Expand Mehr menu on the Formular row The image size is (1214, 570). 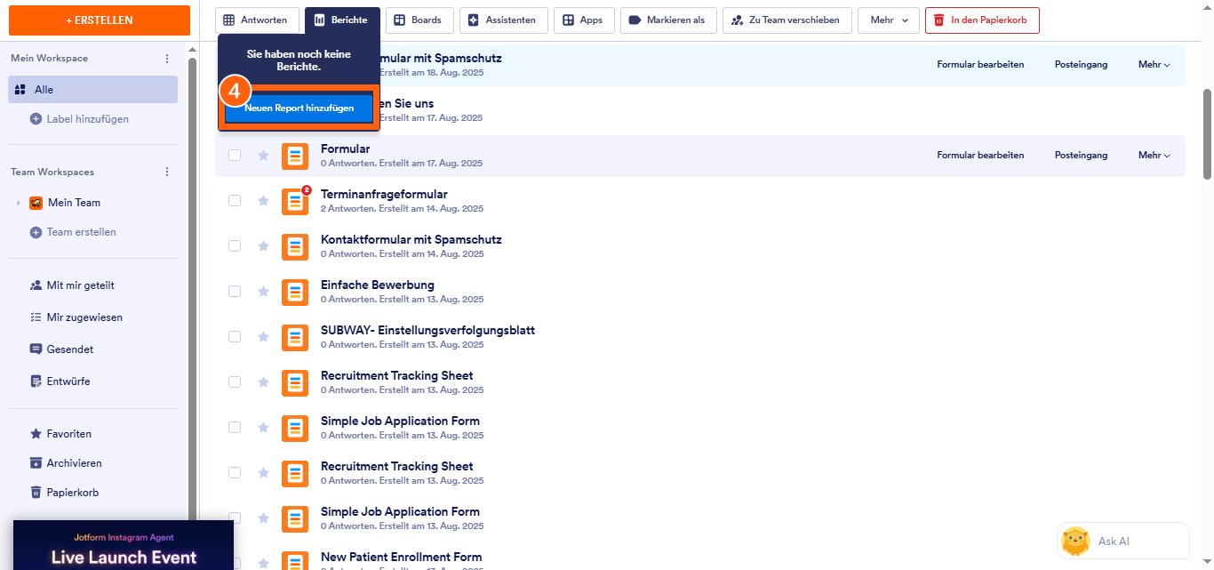click(1154, 156)
